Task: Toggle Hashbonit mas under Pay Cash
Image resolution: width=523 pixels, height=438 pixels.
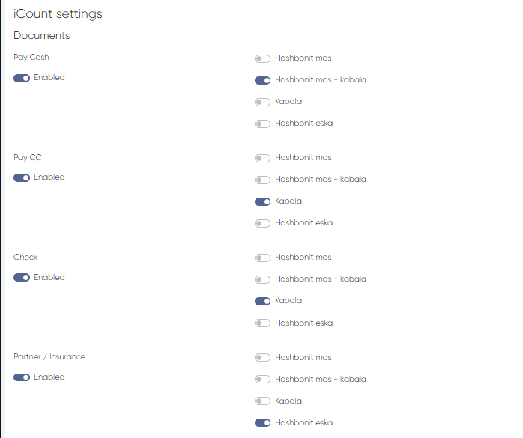Action: click(262, 58)
